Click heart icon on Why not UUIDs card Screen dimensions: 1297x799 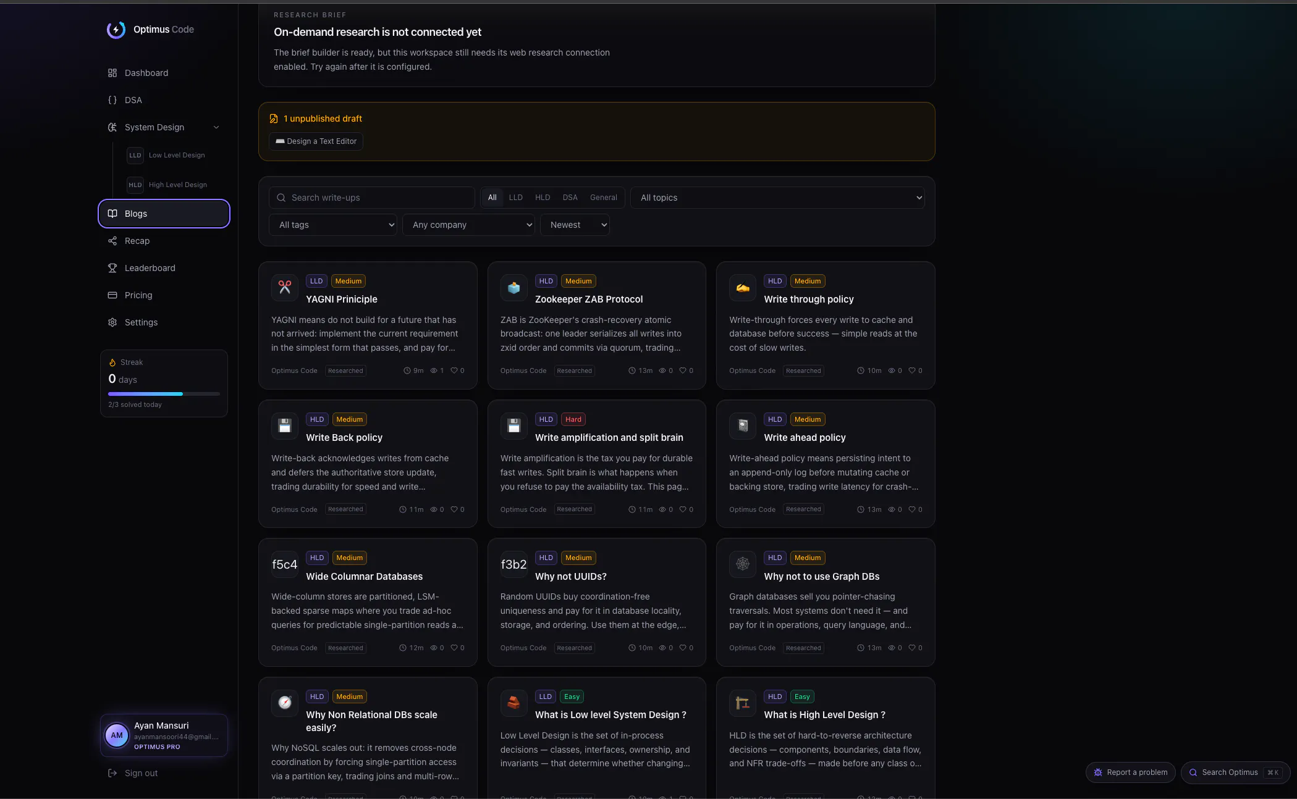683,648
